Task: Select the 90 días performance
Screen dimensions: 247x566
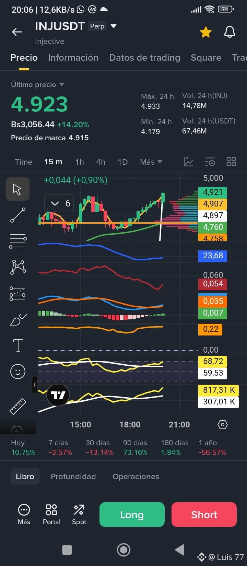Action: point(135,448)
